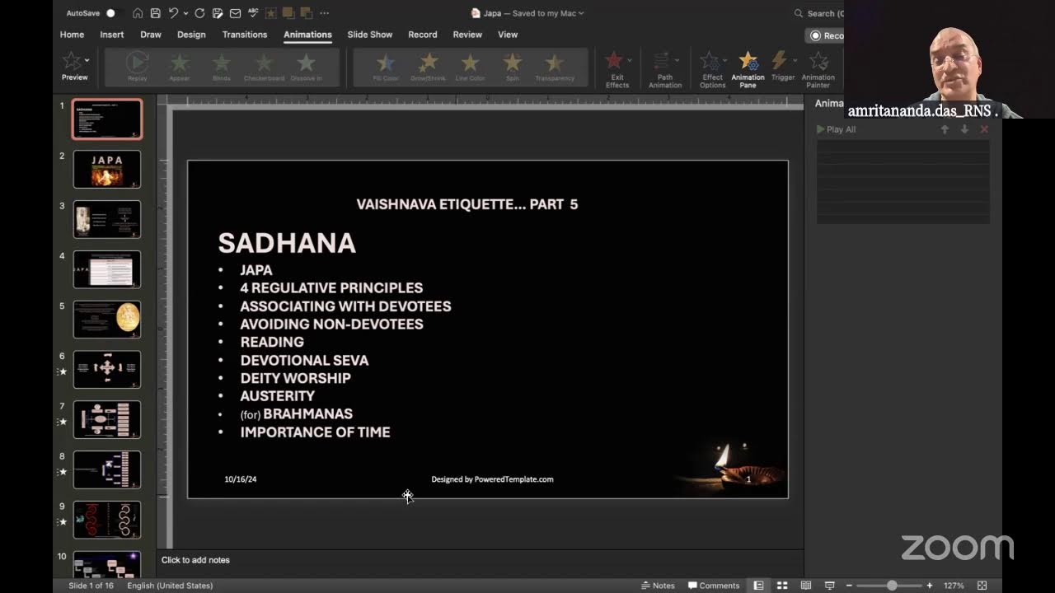Screen dimensions: 1055x593
Task: Toggle the Animation Pane button
Action: pyautogui.click(x=748, y=69)
